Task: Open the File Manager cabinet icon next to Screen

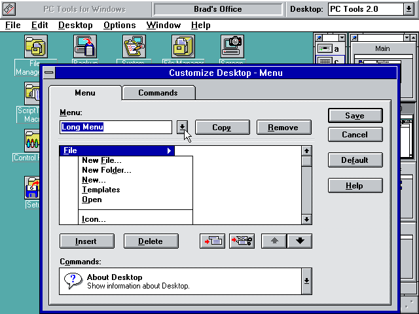Action: (183, 46)
